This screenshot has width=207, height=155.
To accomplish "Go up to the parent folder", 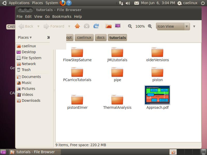I will click(77, 26).
